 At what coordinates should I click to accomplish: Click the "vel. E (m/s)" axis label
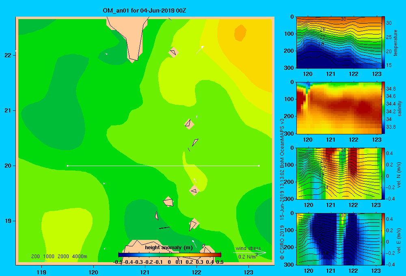click(x=399, y=241)
